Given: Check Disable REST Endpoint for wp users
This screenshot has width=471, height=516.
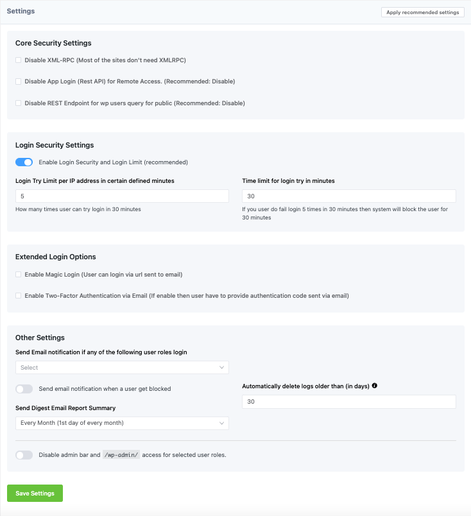Looking at the screenshot, I should click(19, 103).
